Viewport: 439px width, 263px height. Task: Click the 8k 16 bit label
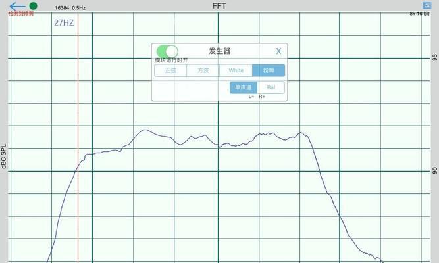[x=419, y=14]
